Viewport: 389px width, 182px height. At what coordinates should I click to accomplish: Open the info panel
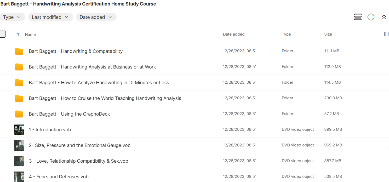371,17
